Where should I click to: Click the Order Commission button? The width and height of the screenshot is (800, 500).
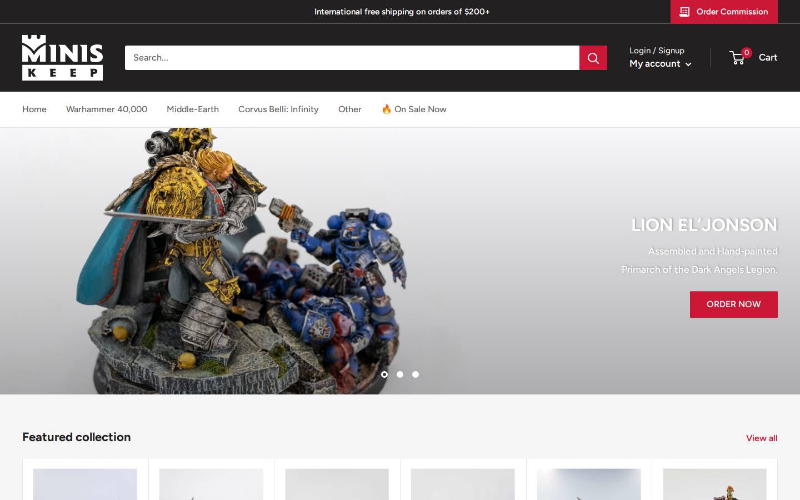point(724,12)
